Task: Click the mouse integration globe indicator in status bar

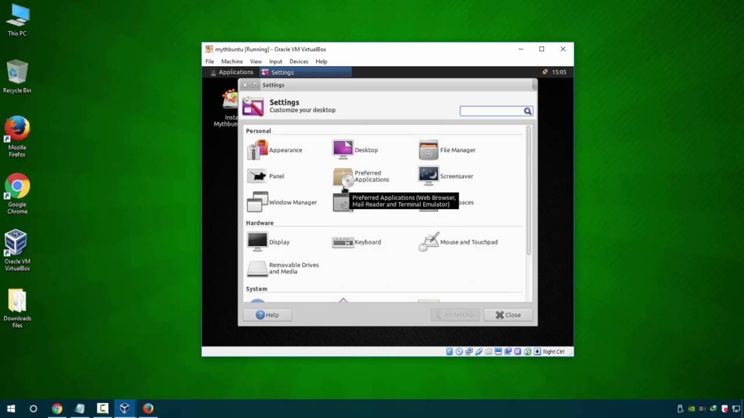Action: [x=528, y=351]
